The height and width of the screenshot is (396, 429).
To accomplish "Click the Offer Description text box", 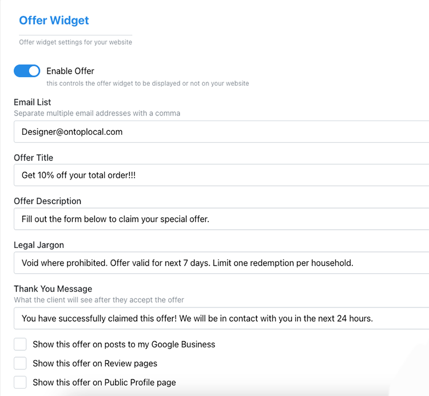I will (221, 219).
